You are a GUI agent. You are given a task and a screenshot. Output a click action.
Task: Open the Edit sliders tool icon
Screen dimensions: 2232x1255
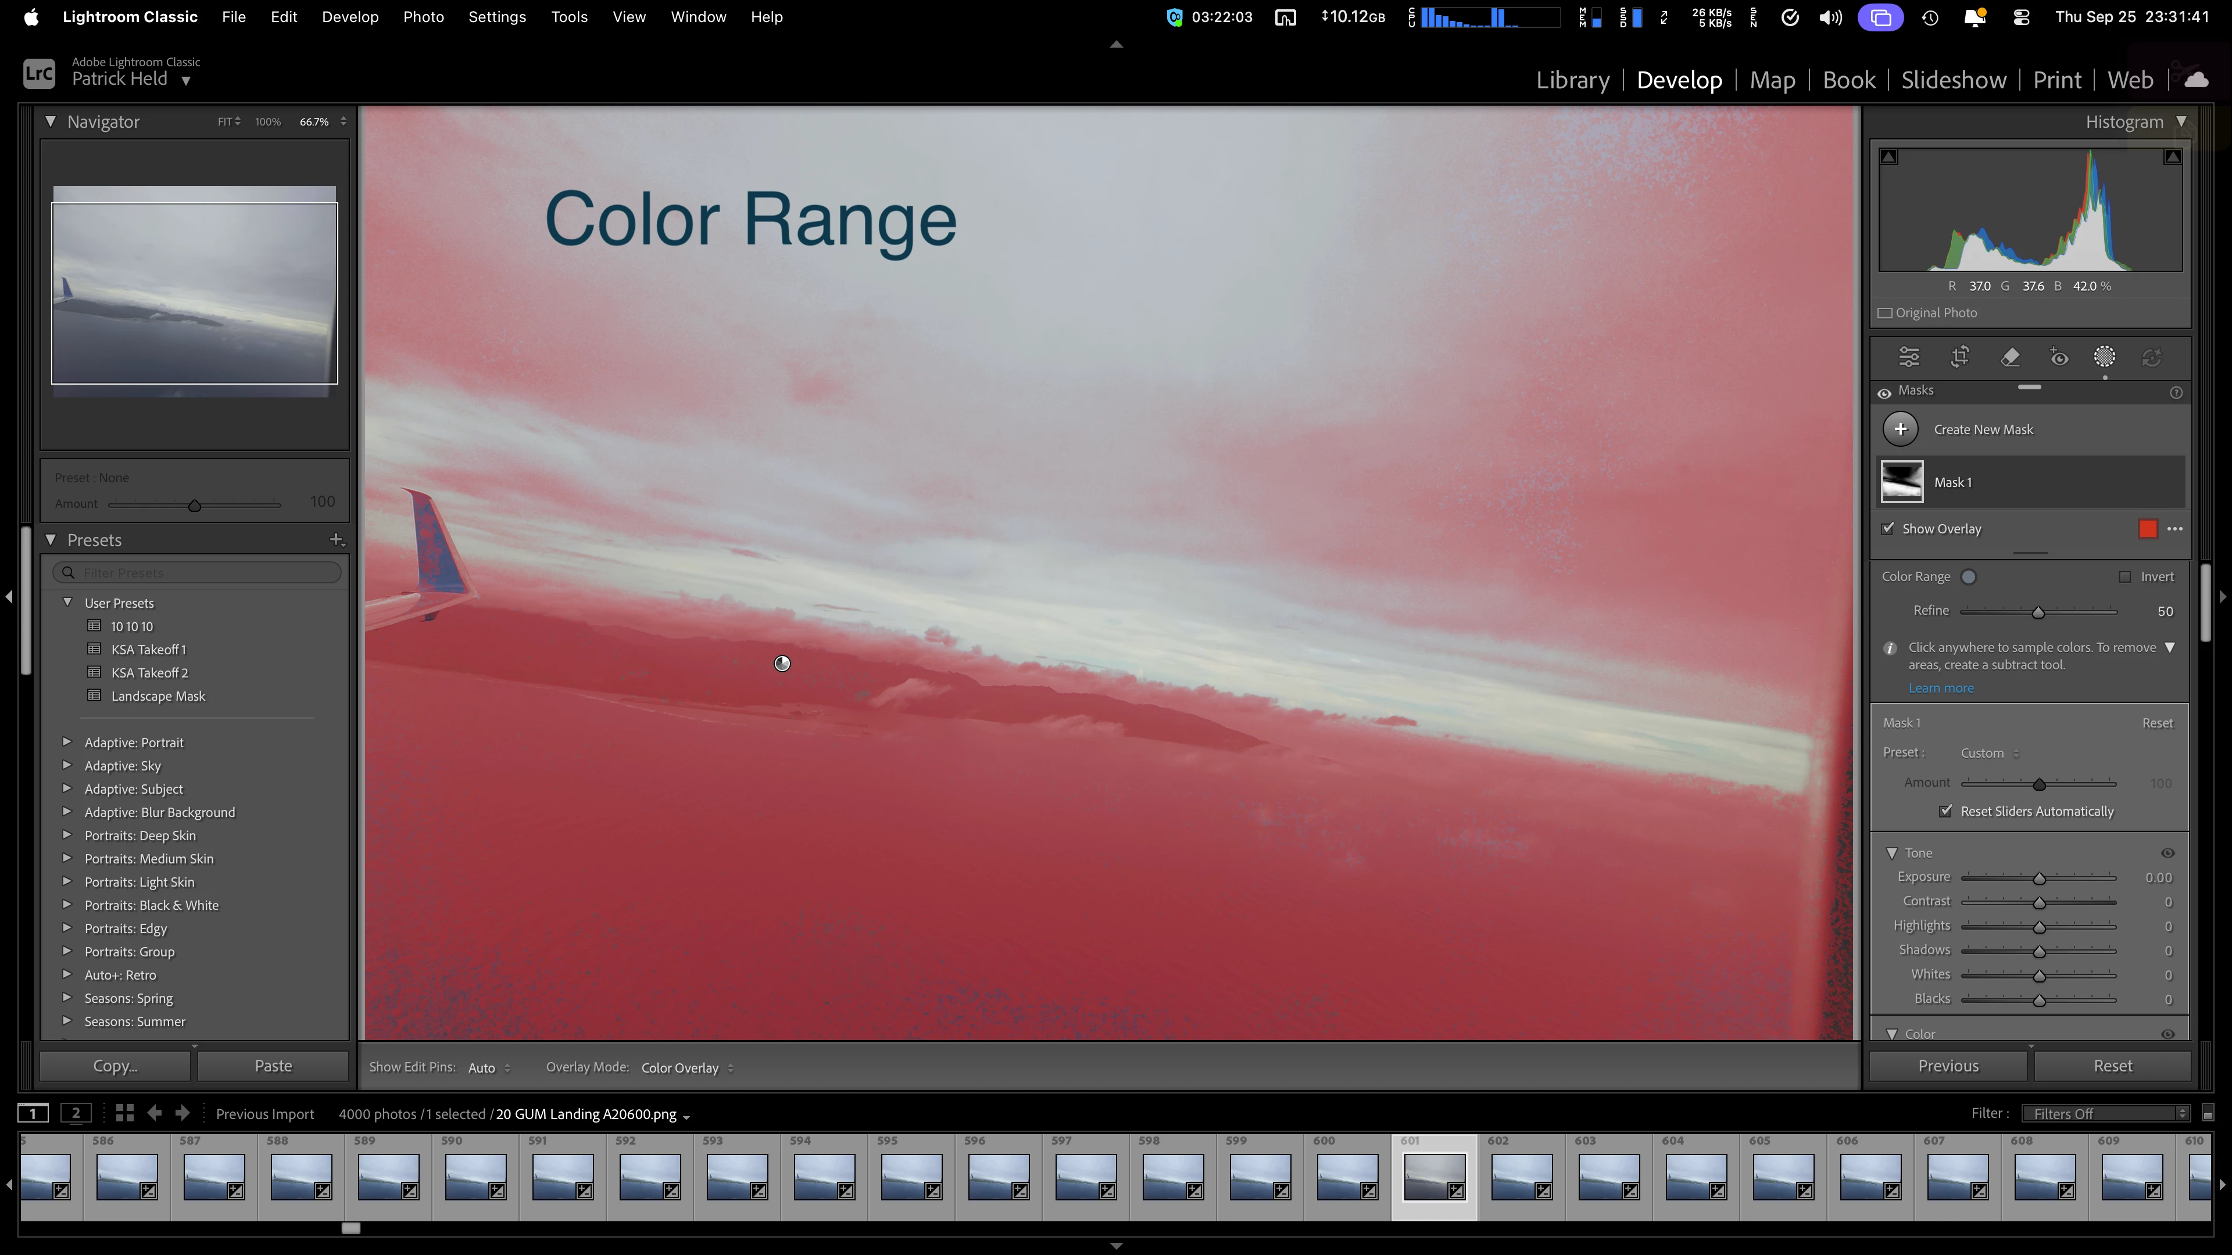(x=1909, y=357)
